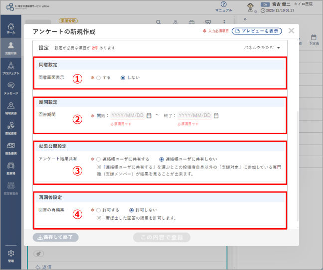This screenshot has height=270, width=323.
Task: Expand the right side panel chevrons
Action: (x=245, y=19)
